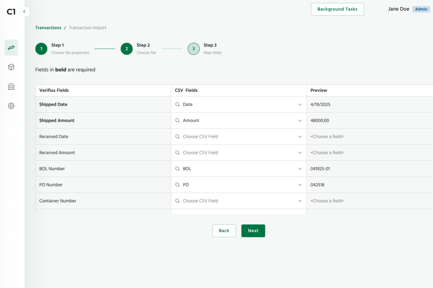
Task: Click the Next button
Action: 253,231
